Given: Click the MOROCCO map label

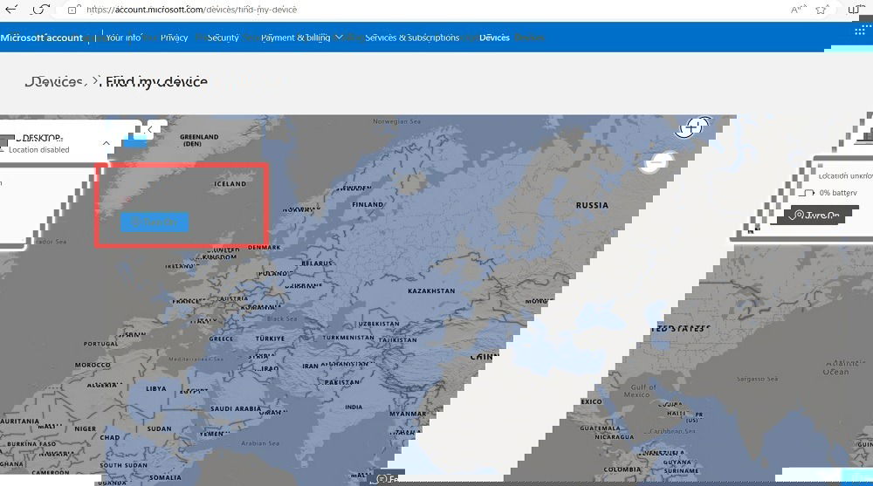Looking at the screenshot, I should pos(93,366).
